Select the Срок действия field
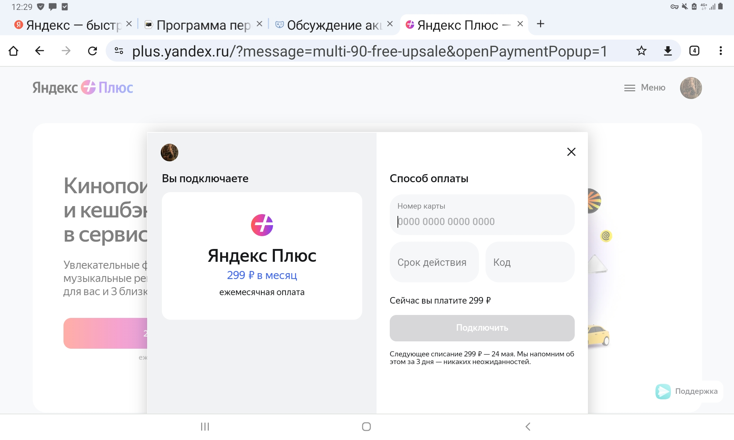The width and height of the screenshot is (734, 440). click(434, 262)
